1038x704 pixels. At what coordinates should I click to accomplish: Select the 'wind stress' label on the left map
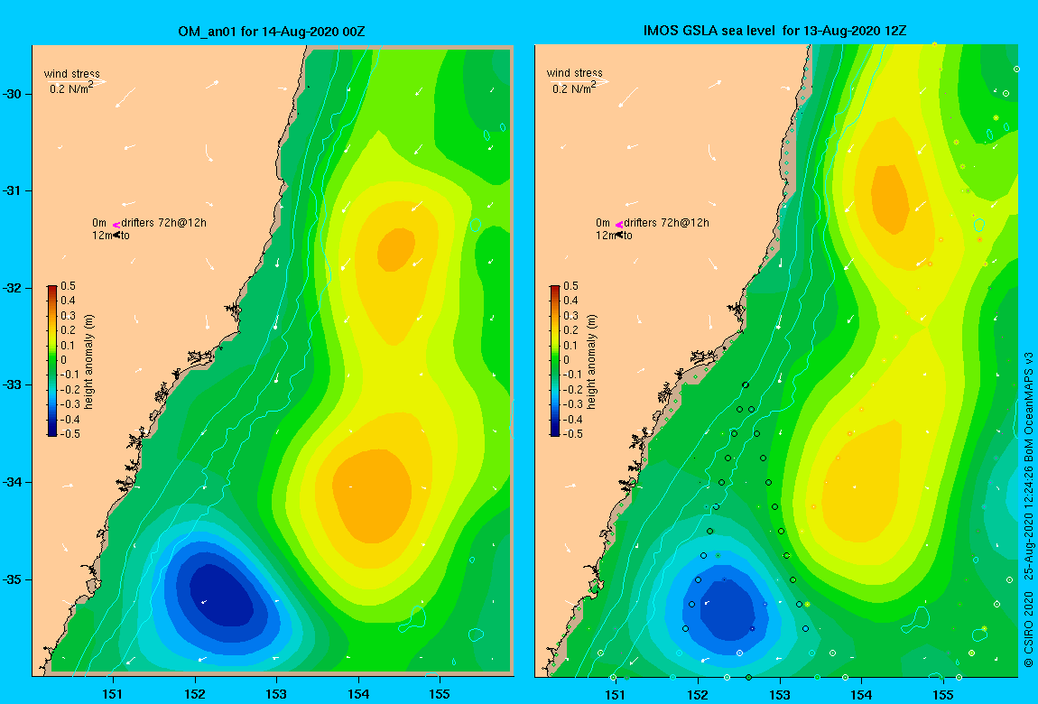click(71, 73)
